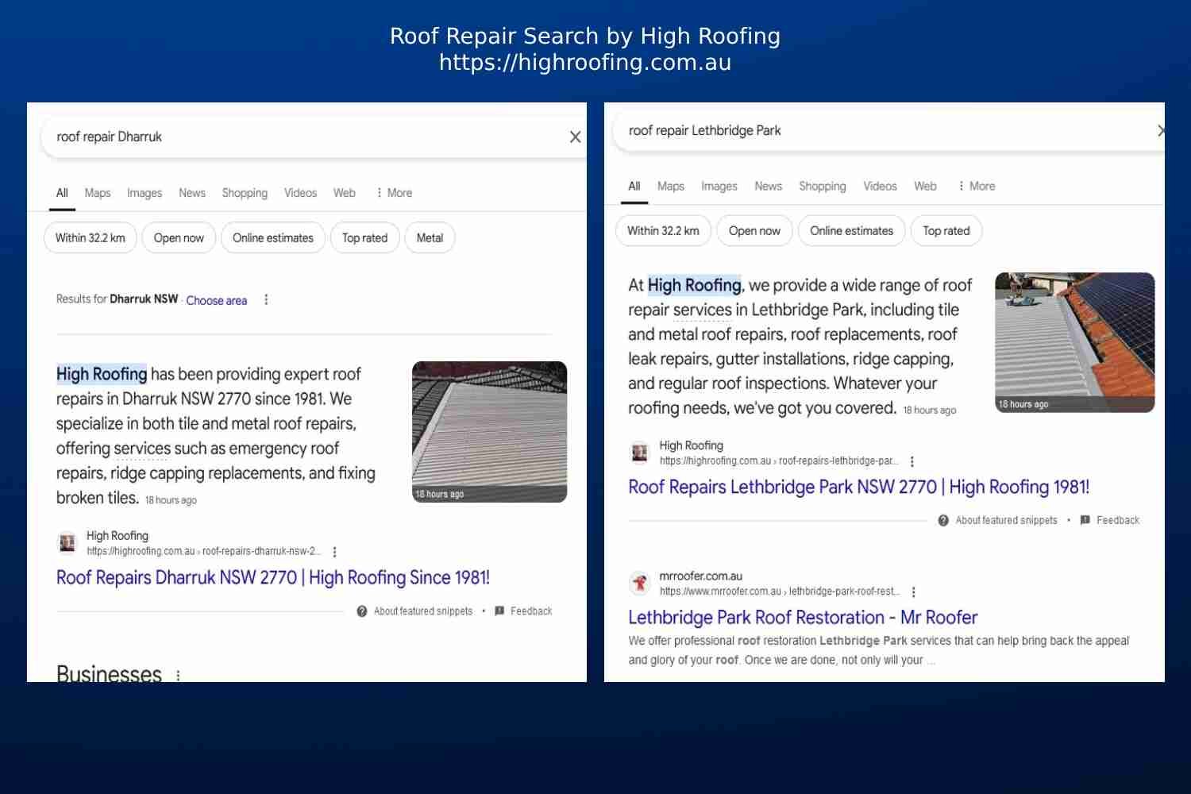Select 'Open now' chip in Dharruk search

point(179,237)
